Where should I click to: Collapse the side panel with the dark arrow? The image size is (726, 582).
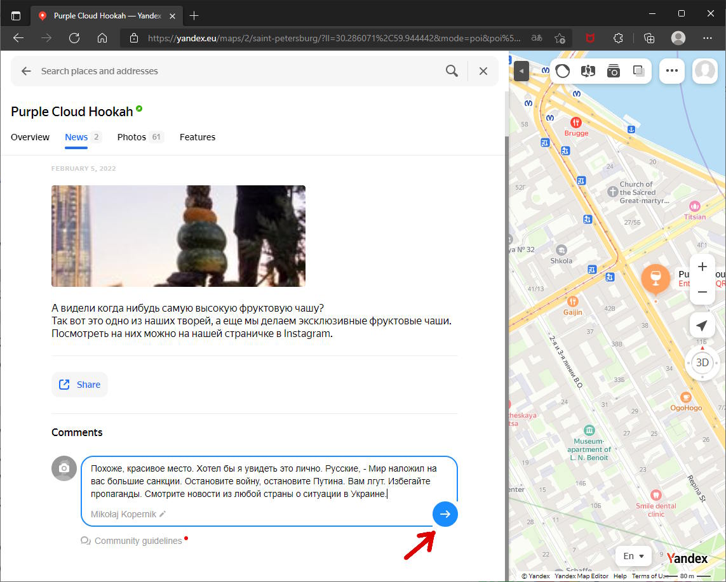coord(521,71)
